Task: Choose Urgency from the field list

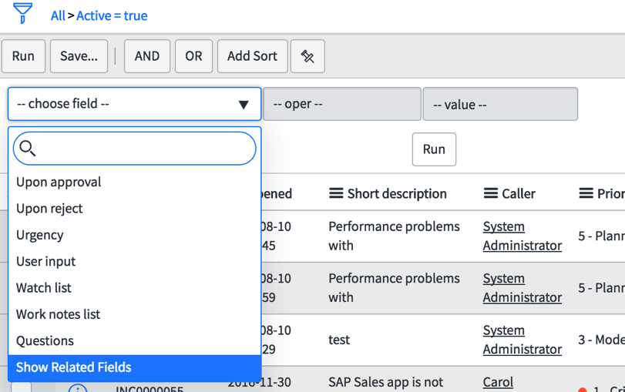Action: coord(40,235)
